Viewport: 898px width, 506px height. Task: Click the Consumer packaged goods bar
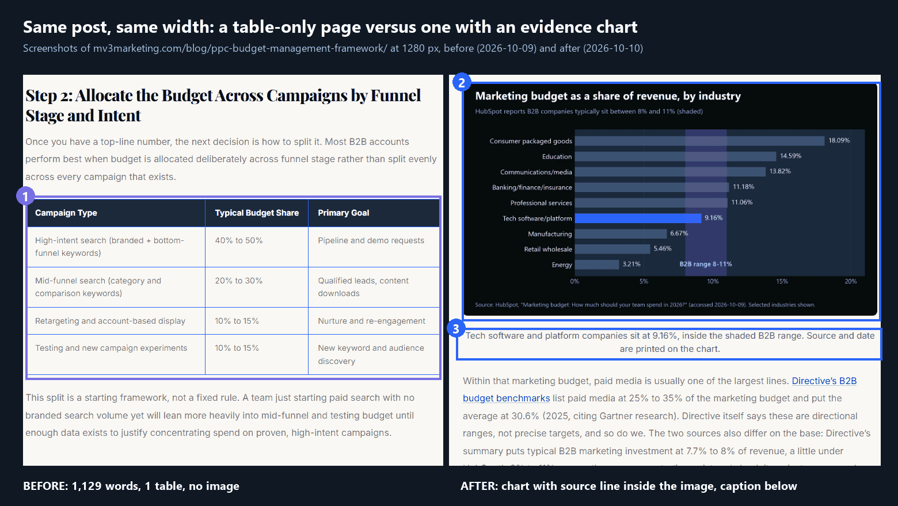[x=699, y=141]
